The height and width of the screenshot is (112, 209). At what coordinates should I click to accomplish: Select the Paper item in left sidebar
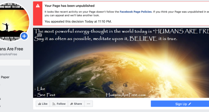[x=5, y=77]
